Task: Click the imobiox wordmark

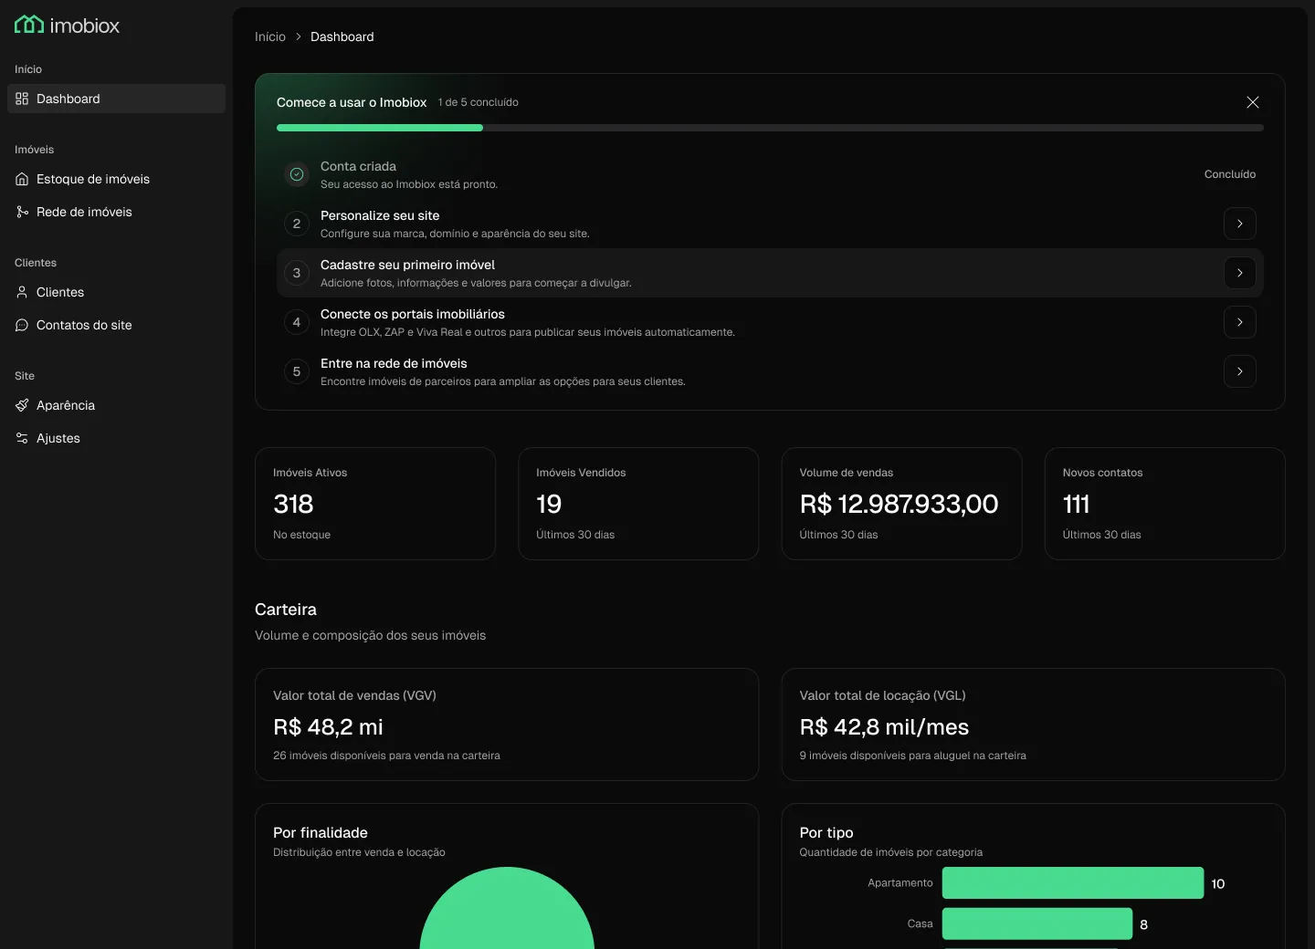Action: [x=85, y=26]
